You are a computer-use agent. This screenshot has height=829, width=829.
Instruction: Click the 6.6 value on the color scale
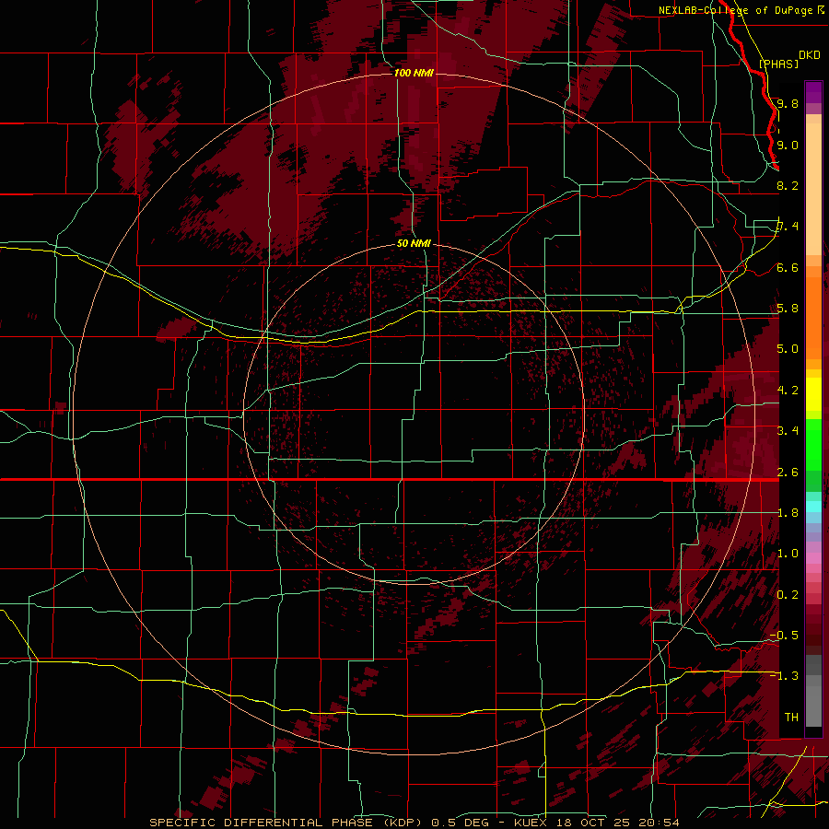(x=788, y=267)
